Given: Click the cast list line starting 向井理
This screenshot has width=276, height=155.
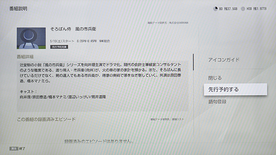Looking at the screenshot, I should [x=63, y=97].
